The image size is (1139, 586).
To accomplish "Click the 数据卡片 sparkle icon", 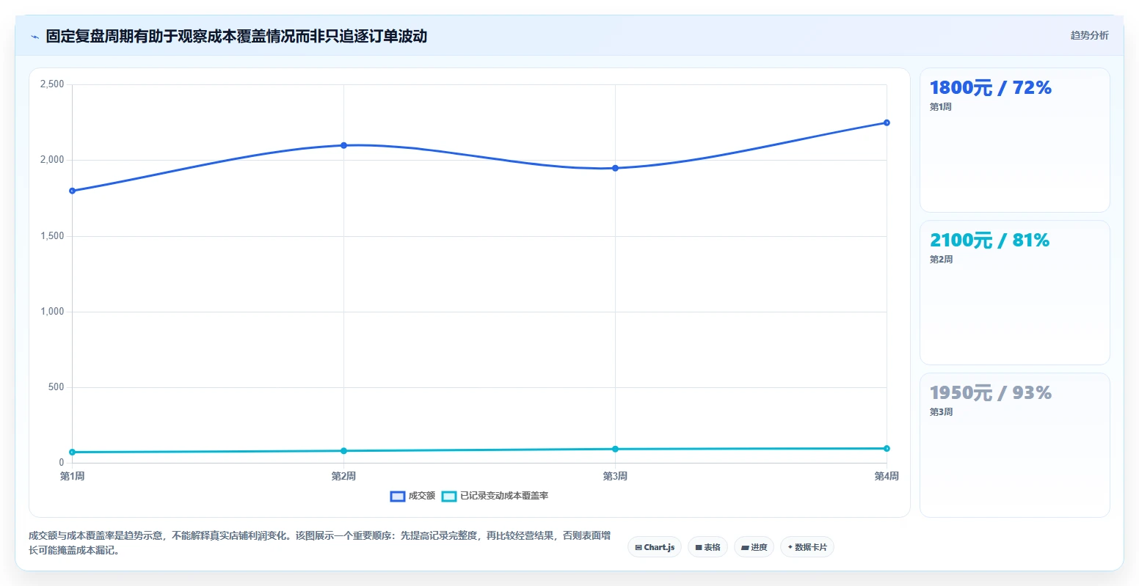I will point(790,547).
